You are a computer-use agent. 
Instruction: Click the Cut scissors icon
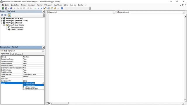click(15, 8)
